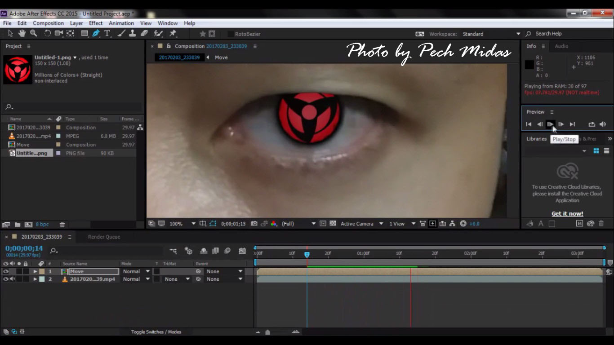Click the Move breadcrumb in composition viewer
Screen dimensions: 614x345
pos(221,57)
